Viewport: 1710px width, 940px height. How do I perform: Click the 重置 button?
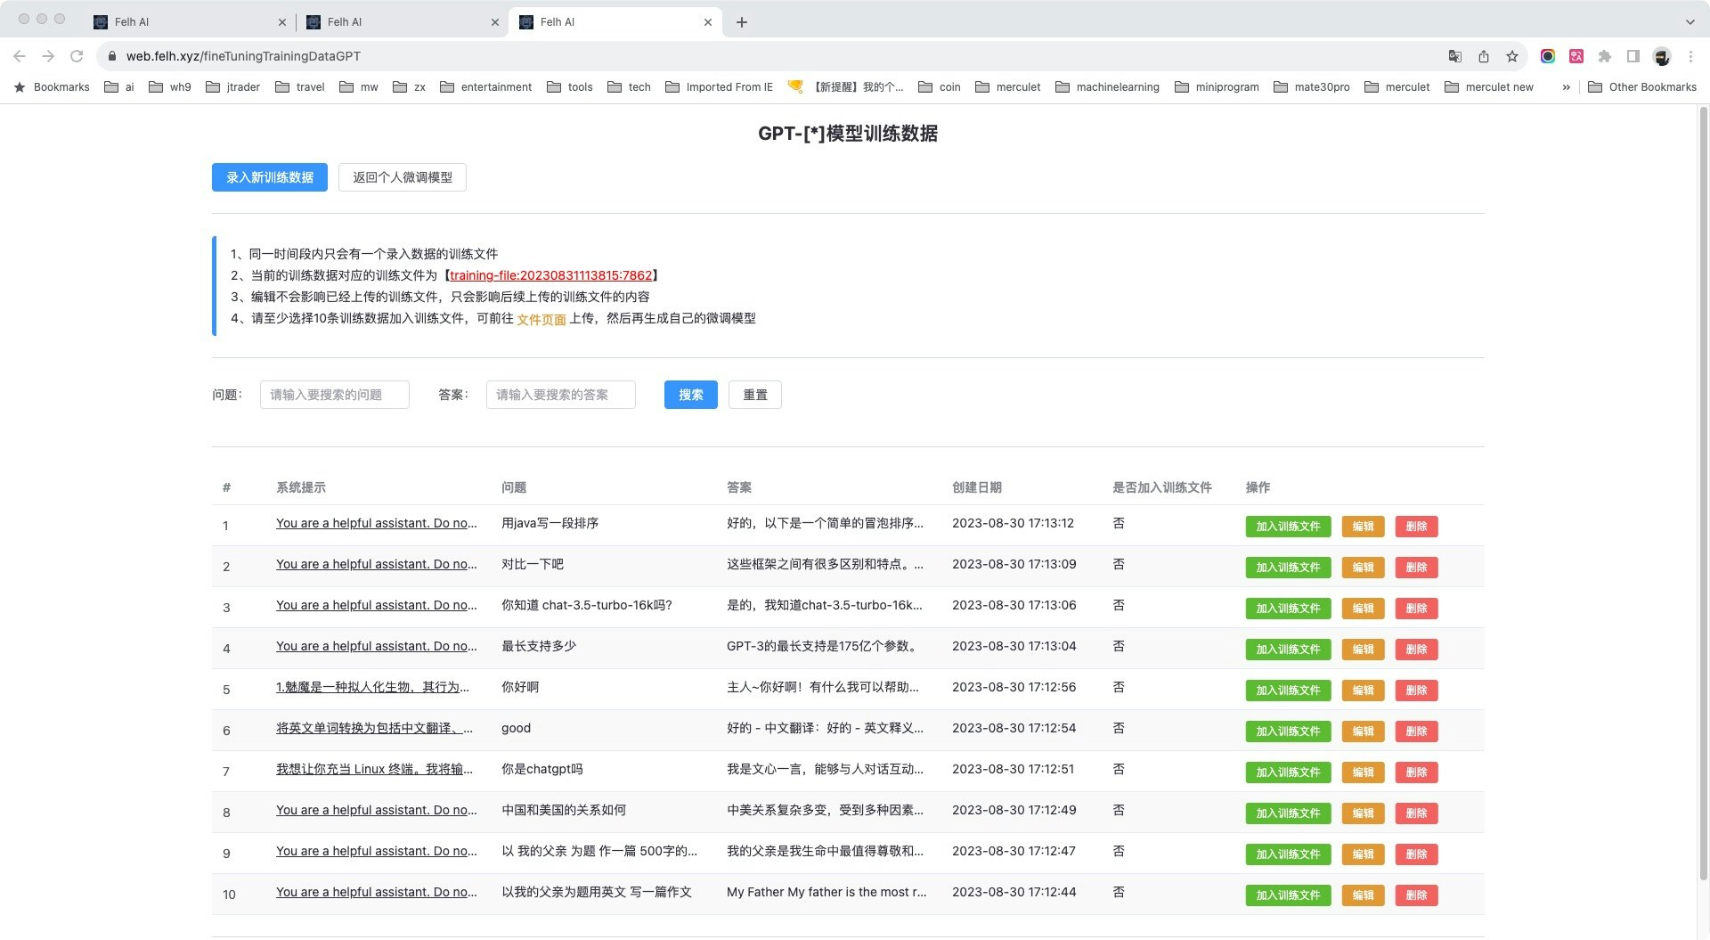click(x=755, y=395)
